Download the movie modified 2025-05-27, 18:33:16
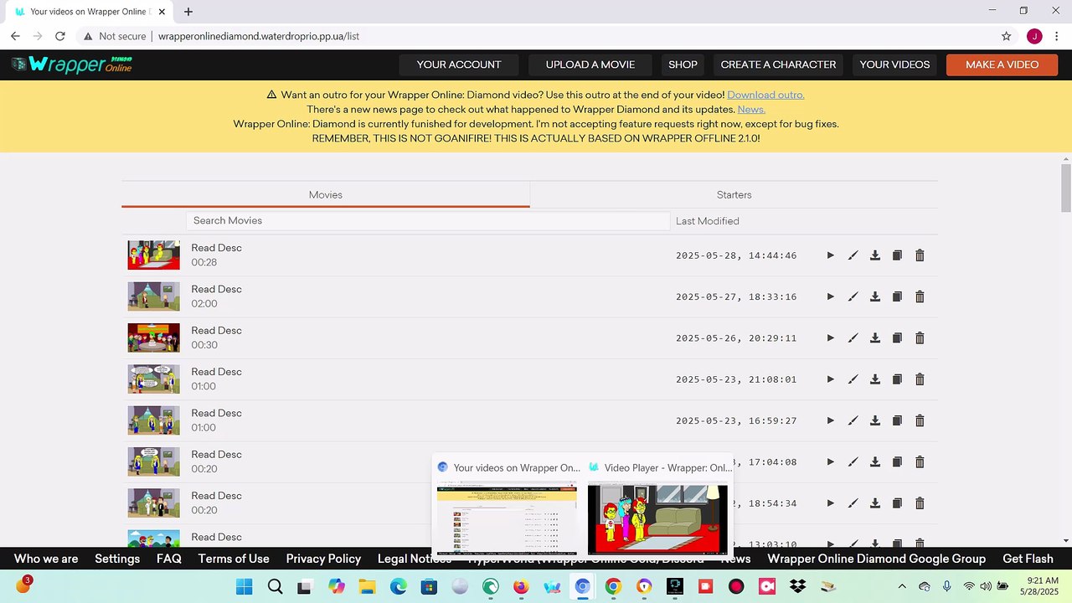Screen dimensions: 1072x603 pyautogui.click(x=875, y=296)
